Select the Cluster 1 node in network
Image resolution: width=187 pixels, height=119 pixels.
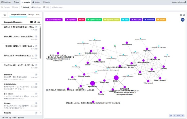pos(116,78)
